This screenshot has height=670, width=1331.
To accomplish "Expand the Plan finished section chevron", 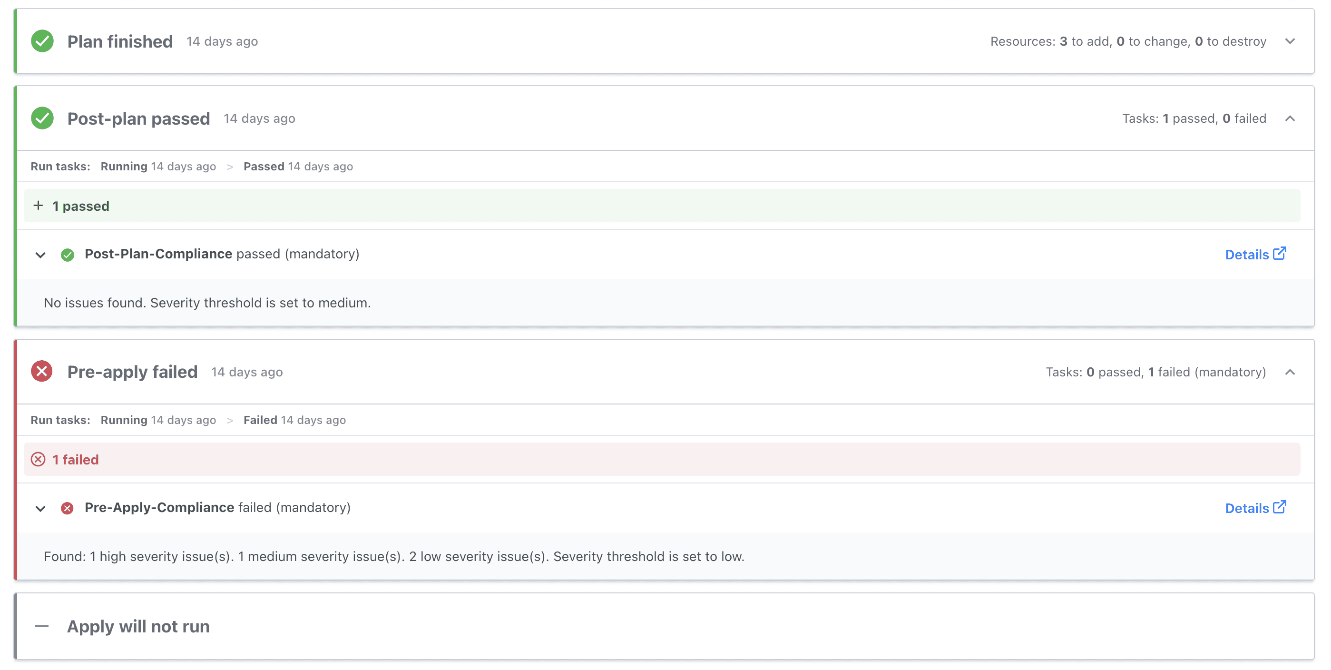I will tap(1290, 41).
